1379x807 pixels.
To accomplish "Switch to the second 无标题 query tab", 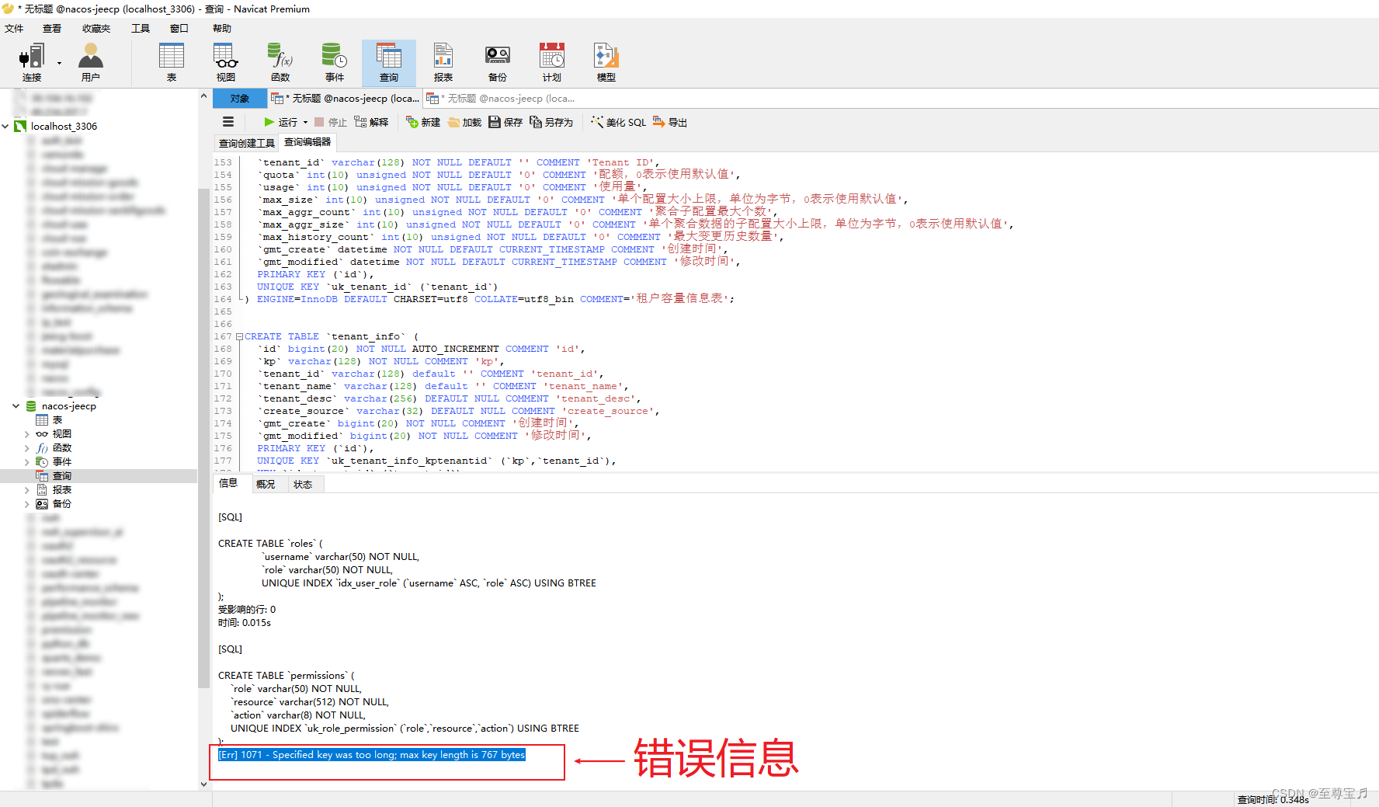I will click(x=501, y=99).
